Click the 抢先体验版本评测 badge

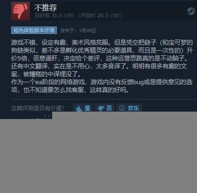[34, 30]
